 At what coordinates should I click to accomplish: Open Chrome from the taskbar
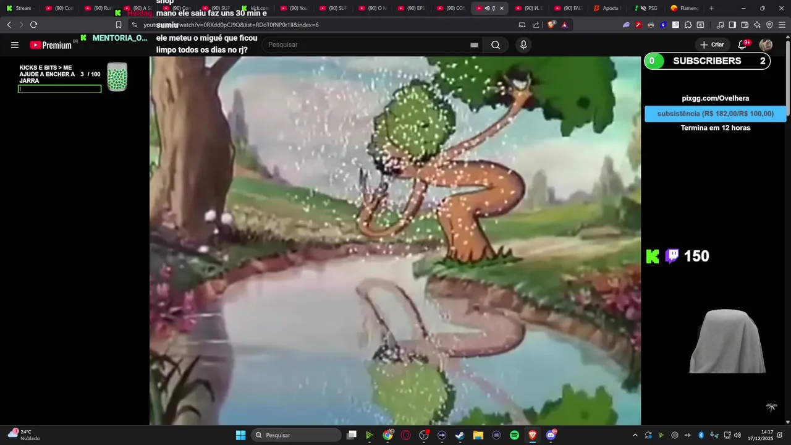[x=387, y=435]
